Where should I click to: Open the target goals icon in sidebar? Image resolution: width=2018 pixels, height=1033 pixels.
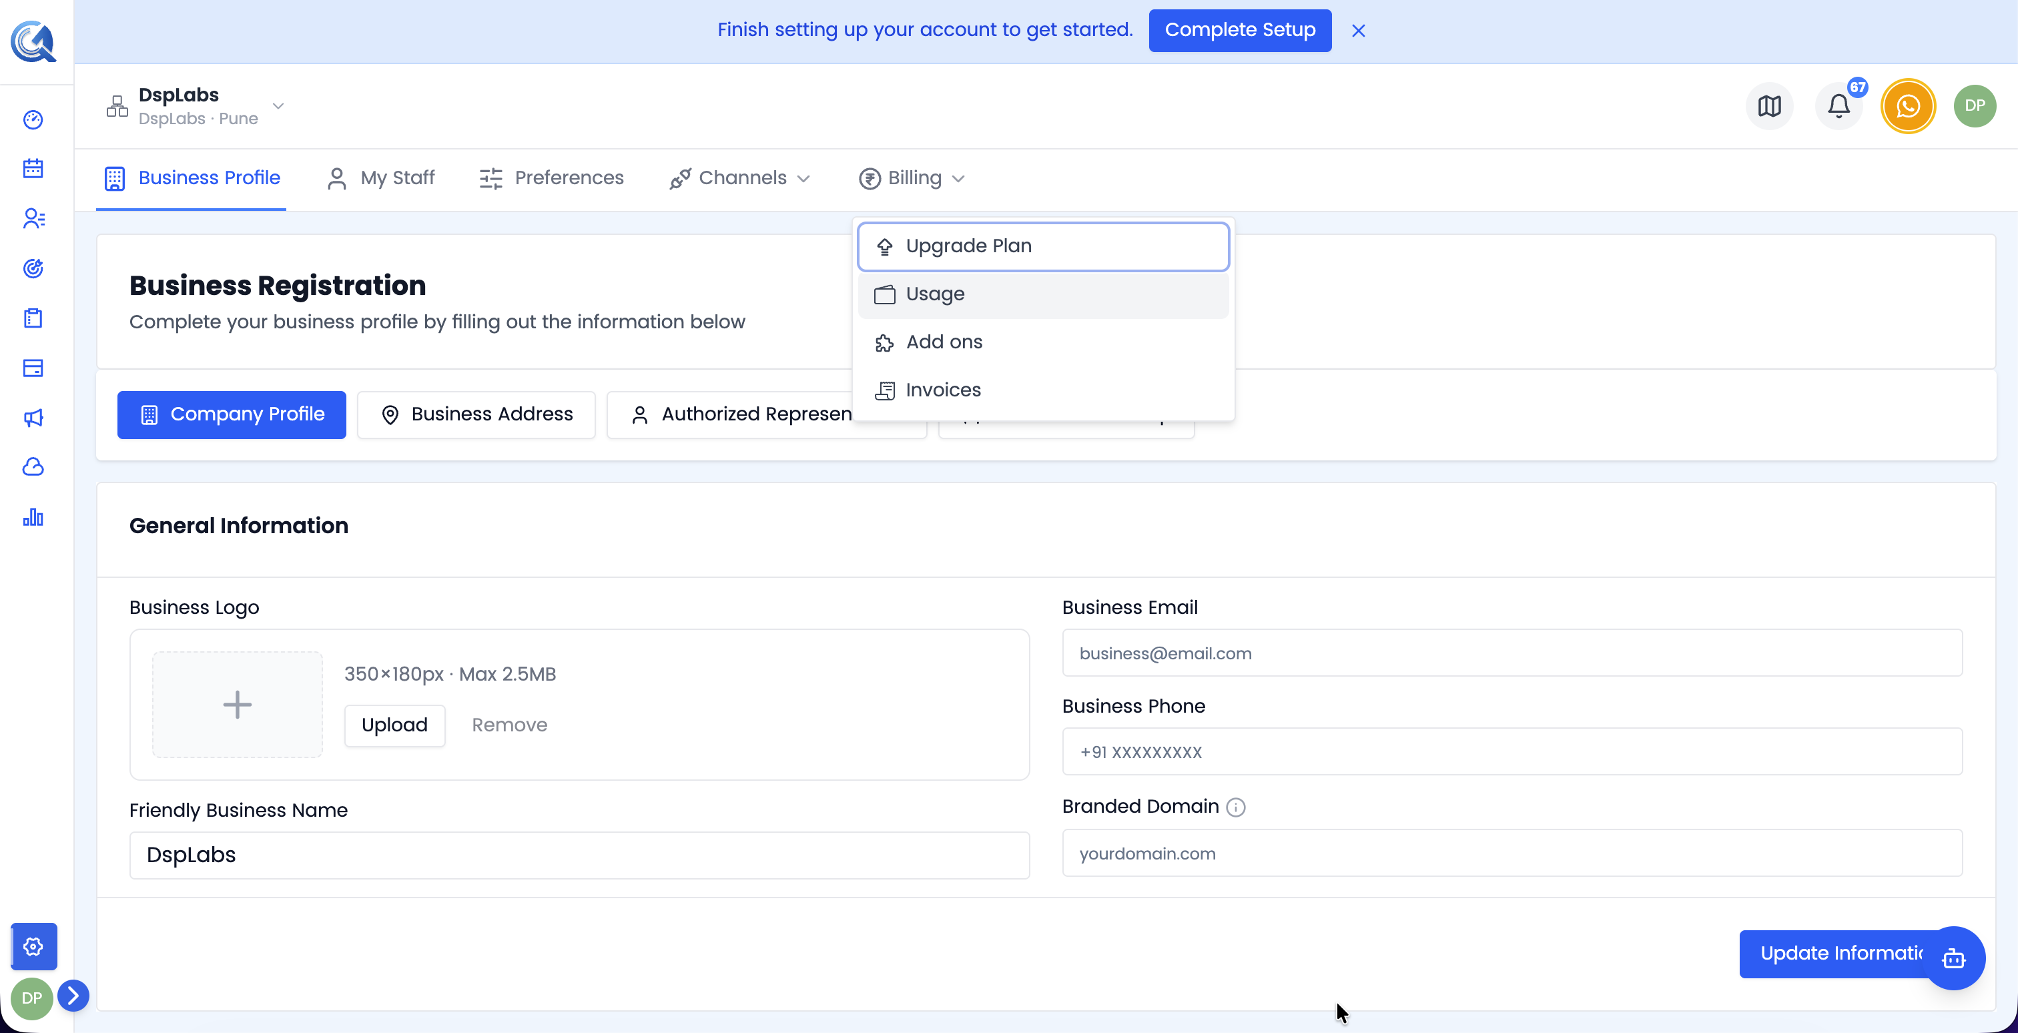point(33,269)
